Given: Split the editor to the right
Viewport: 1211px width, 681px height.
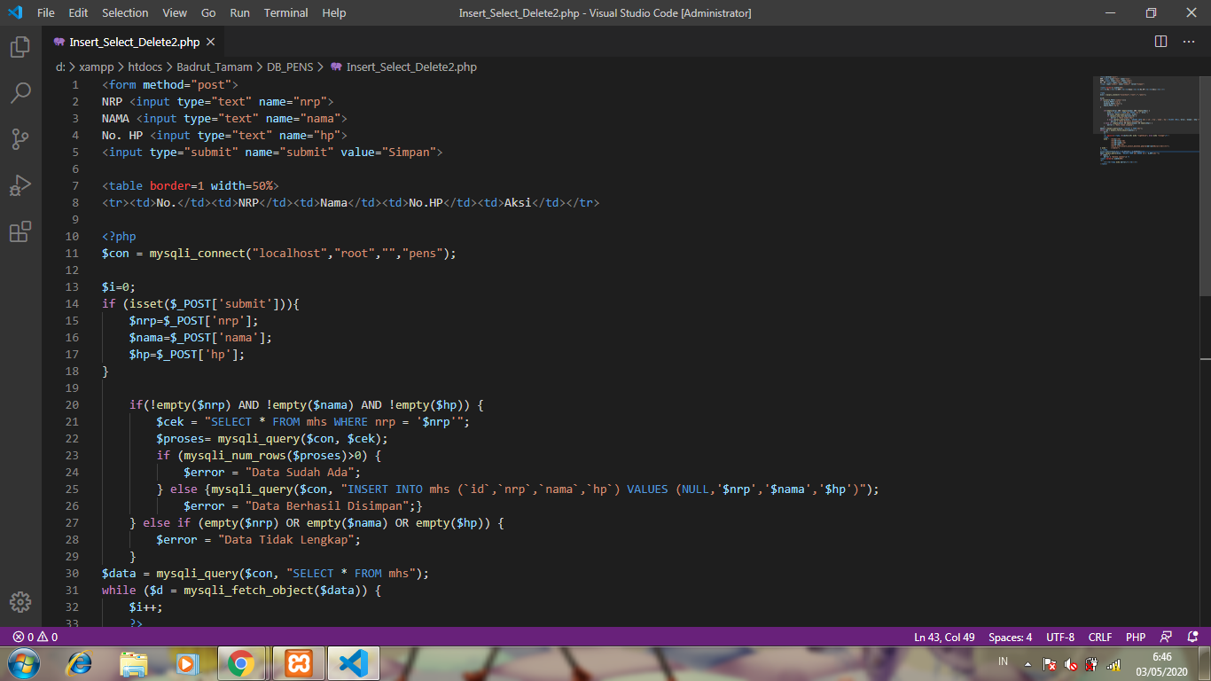Looking at the screenshot, I should (x=1160, y=42).
